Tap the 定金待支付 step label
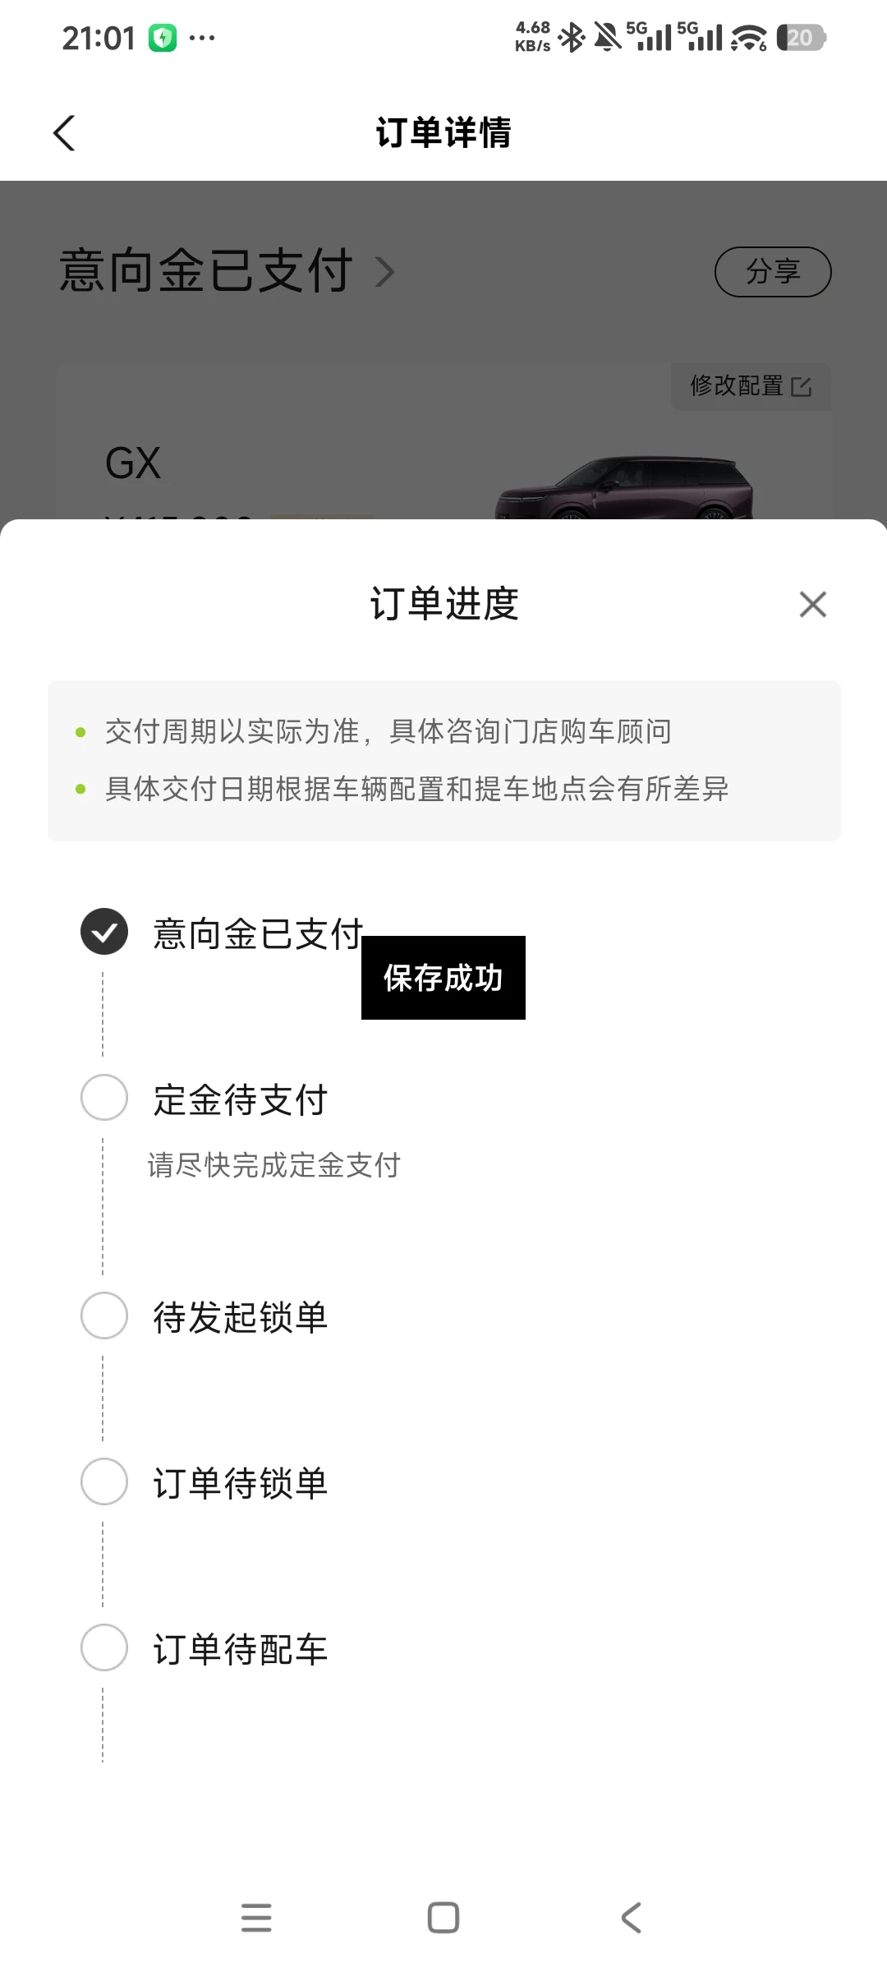Screen dimensions: 887x1972 [241, 1100]
